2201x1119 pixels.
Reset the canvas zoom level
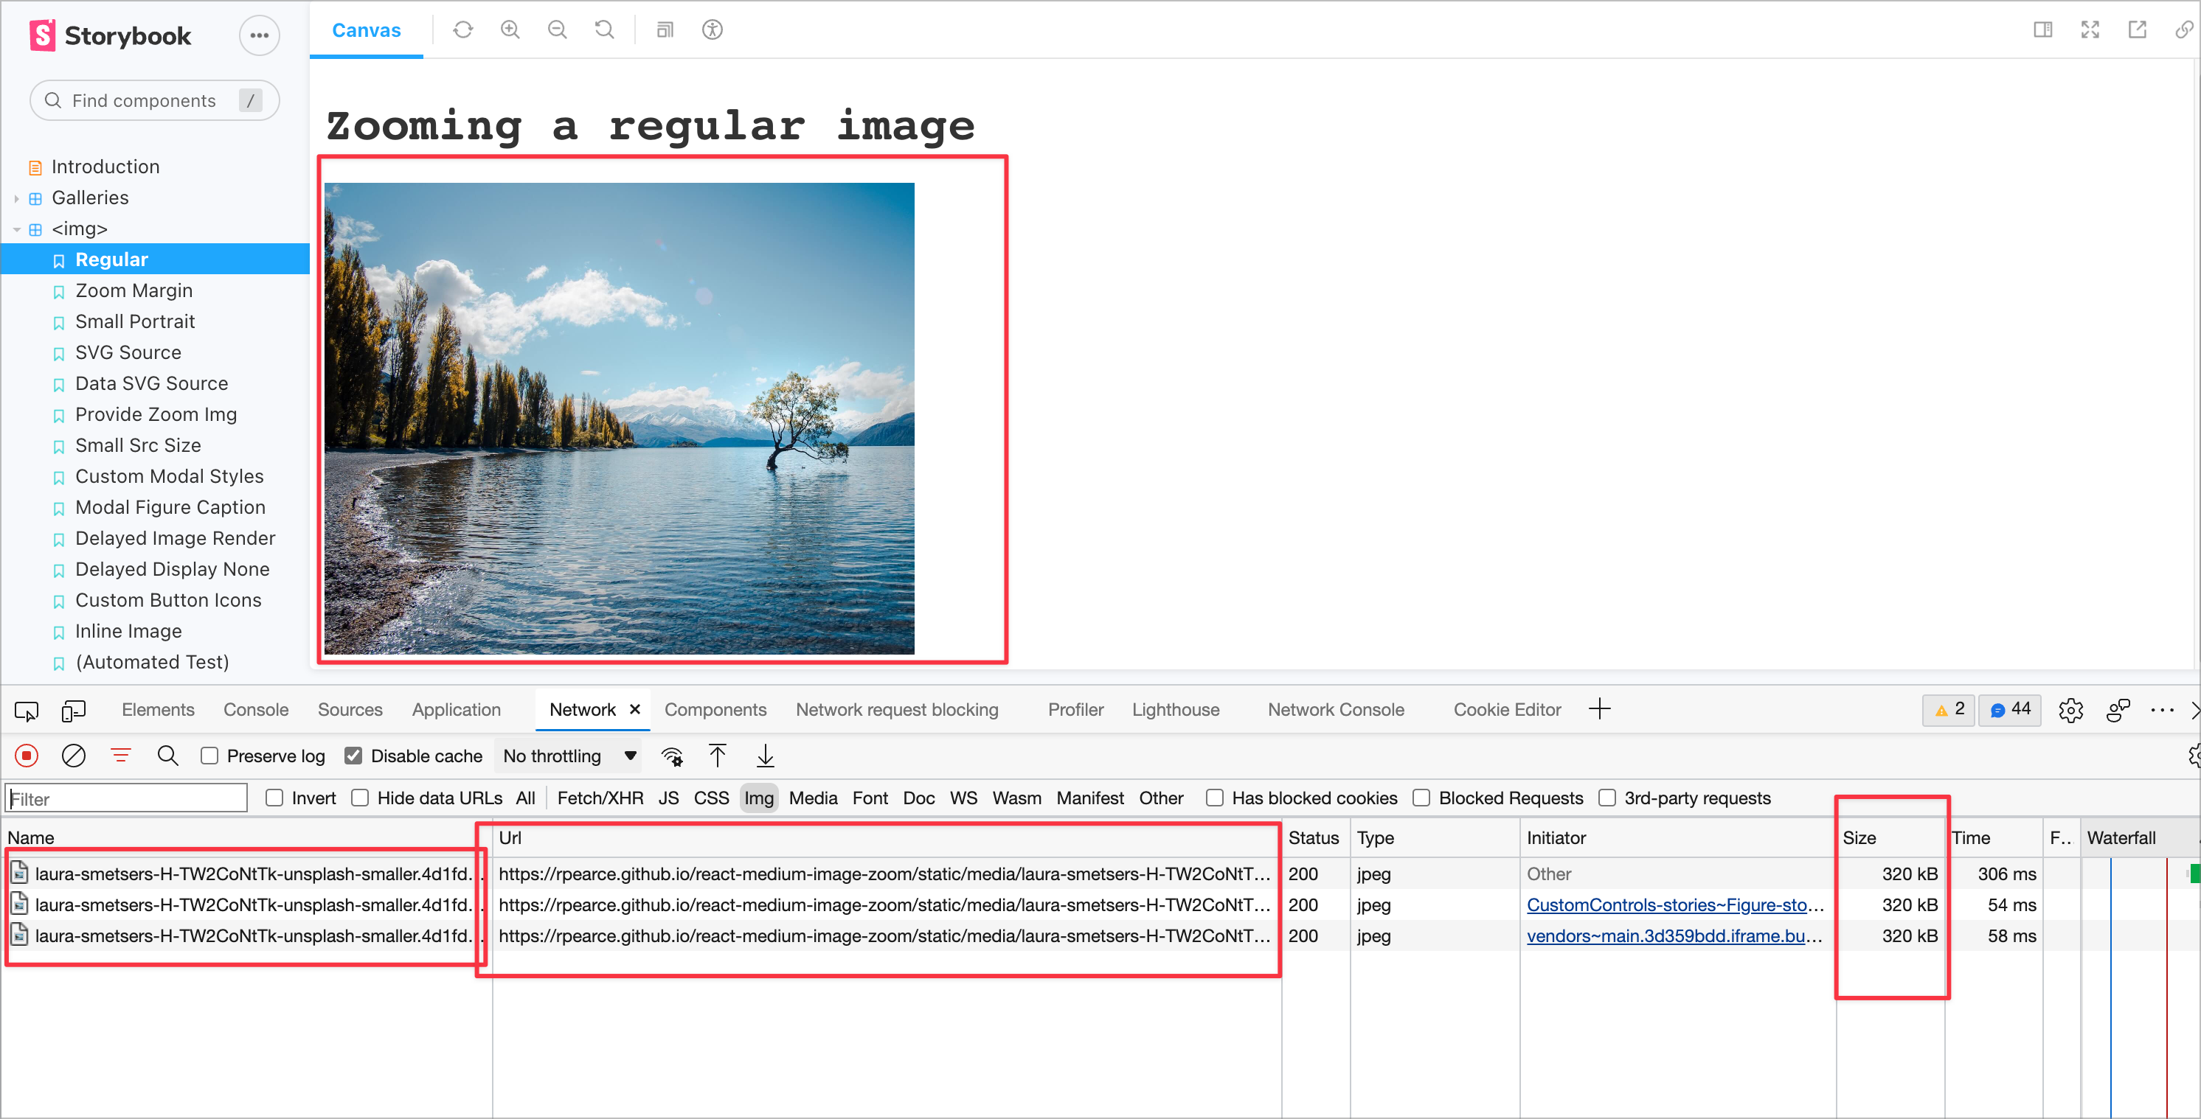[604, 29]
